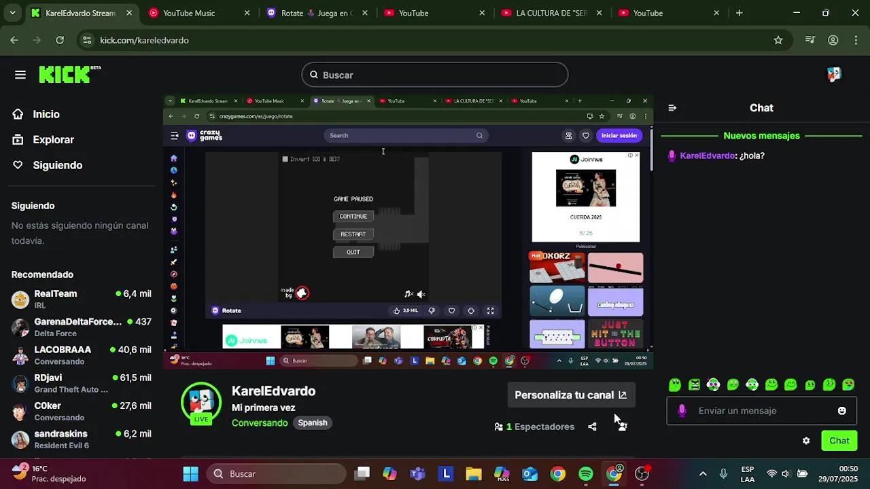Click the viewers count icon
The width and height of the screenshot is (870, 489).
point(499,427)
